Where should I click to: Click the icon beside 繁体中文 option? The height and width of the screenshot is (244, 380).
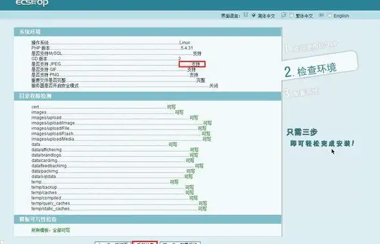tap(284, 15)
